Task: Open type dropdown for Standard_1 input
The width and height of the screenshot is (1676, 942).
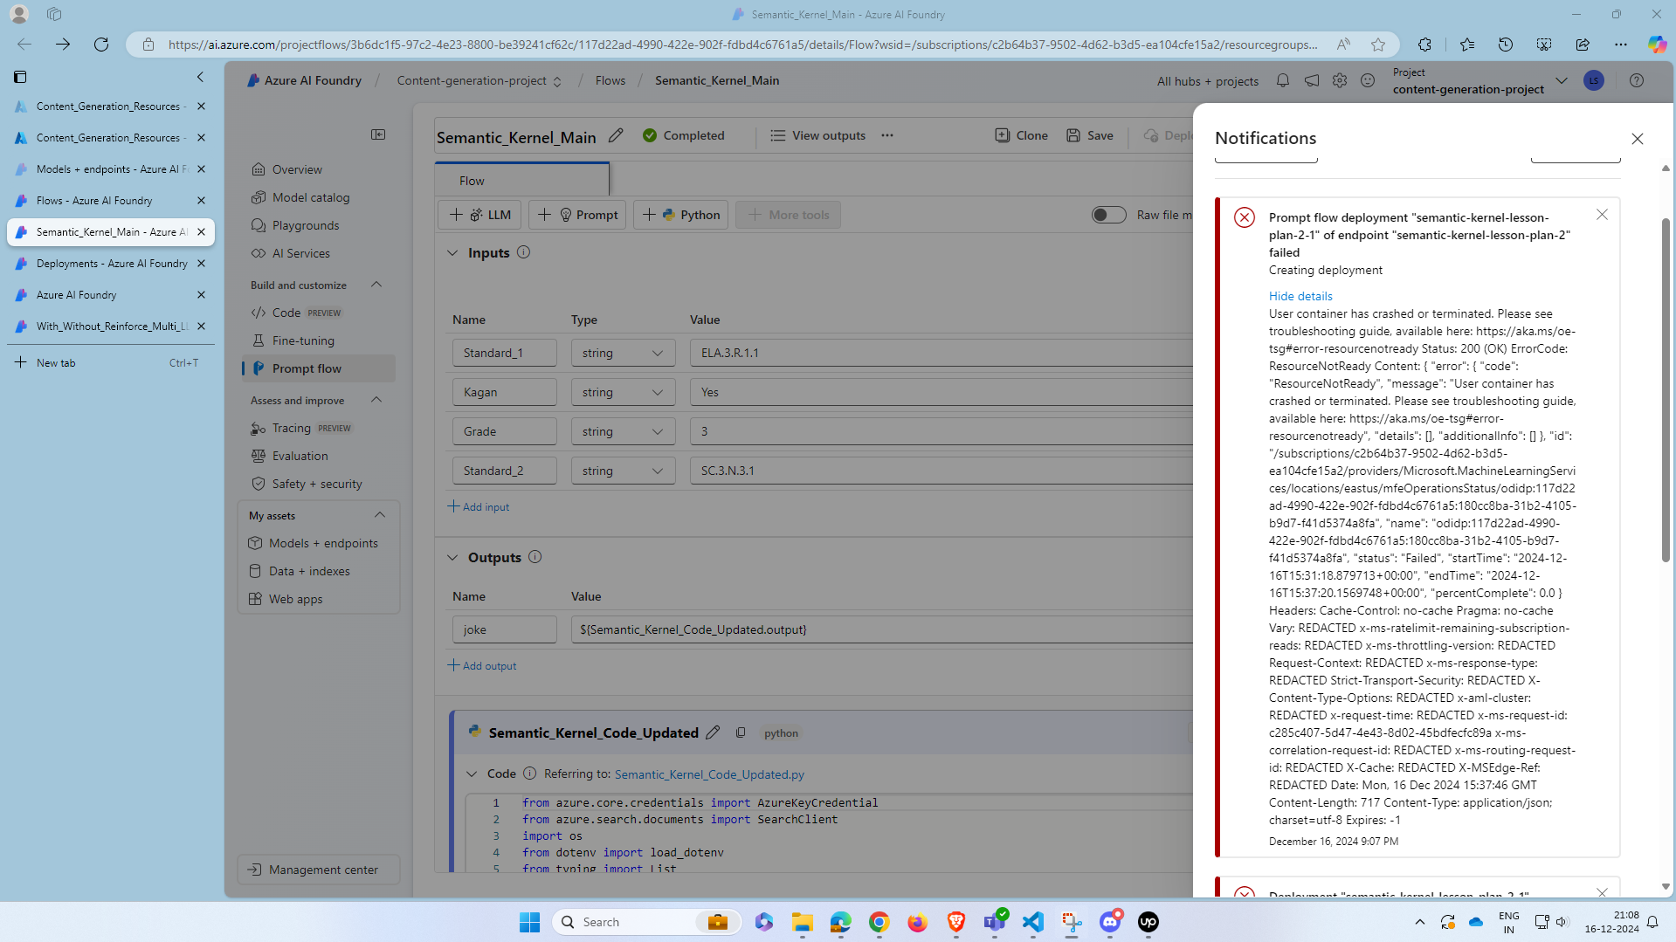Action: tap(623, 353)
